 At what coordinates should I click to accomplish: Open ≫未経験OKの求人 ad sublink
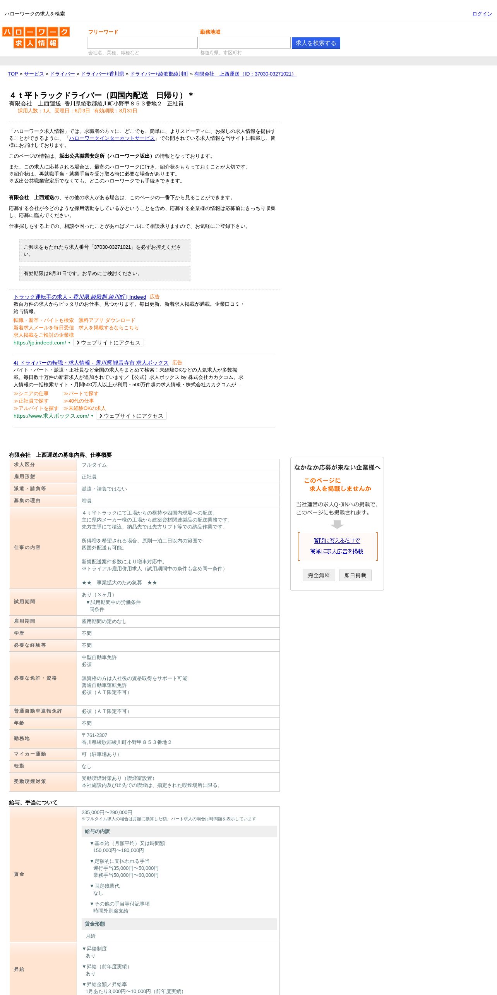click(x=84, y=408)
